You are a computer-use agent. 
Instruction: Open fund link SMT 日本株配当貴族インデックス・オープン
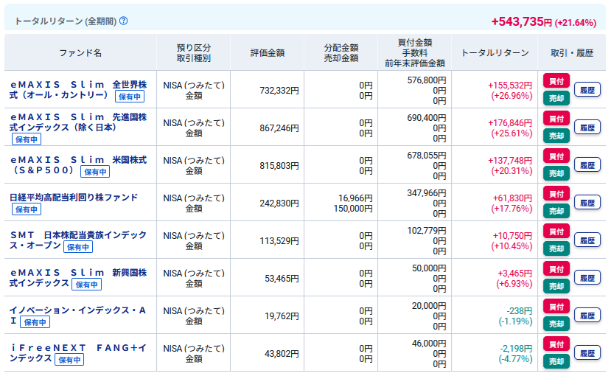(x=78, y=240)
